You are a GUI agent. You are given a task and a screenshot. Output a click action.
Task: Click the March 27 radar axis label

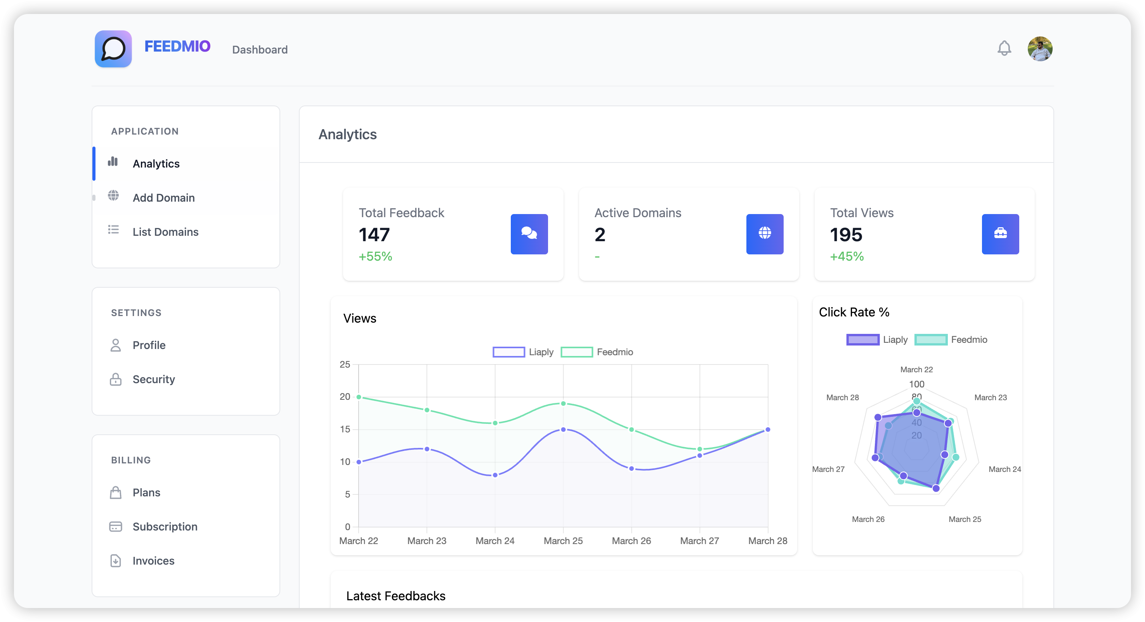[x=828, y=469]
